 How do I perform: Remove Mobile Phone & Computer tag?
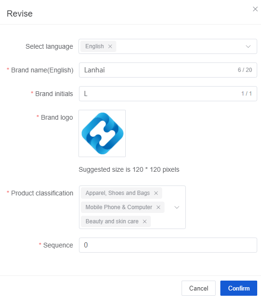pos(158,207)
